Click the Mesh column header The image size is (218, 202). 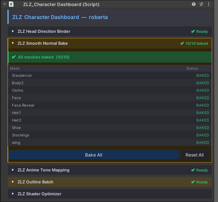pyautogui.click(x=15, y=69)
